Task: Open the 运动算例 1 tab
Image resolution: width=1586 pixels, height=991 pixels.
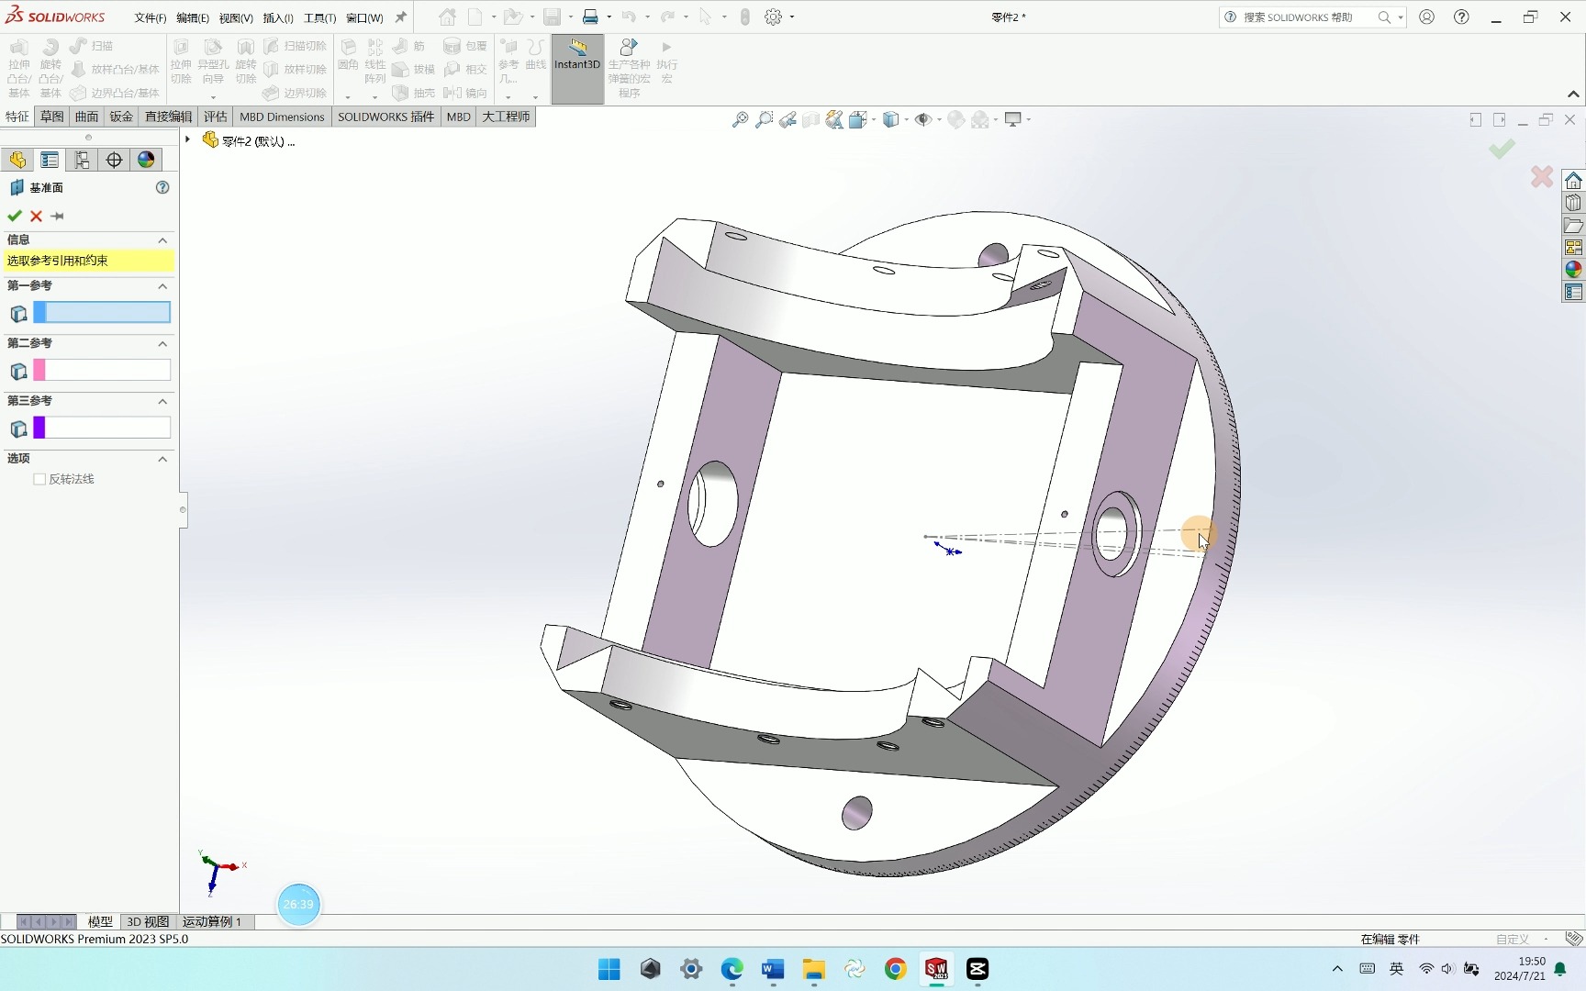Action: tap(212, 921)
